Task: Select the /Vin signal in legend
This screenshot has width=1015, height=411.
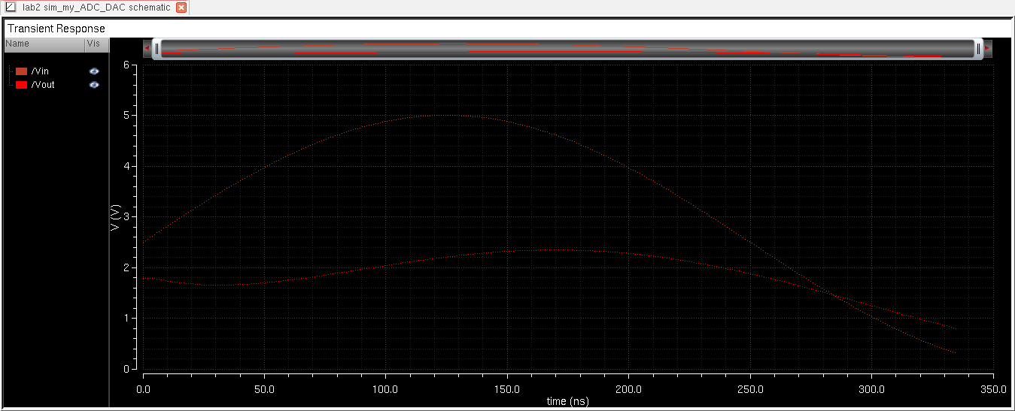Action: pyautogui.click(x=40, y=71)
